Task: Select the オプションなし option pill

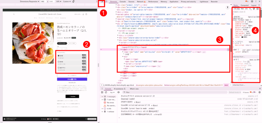Action: click(62, 43)
